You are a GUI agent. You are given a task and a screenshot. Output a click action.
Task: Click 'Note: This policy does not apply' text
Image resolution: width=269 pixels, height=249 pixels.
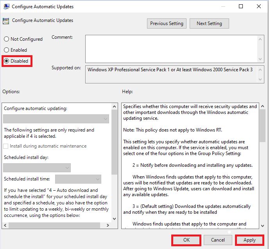(x=172, y=130)
